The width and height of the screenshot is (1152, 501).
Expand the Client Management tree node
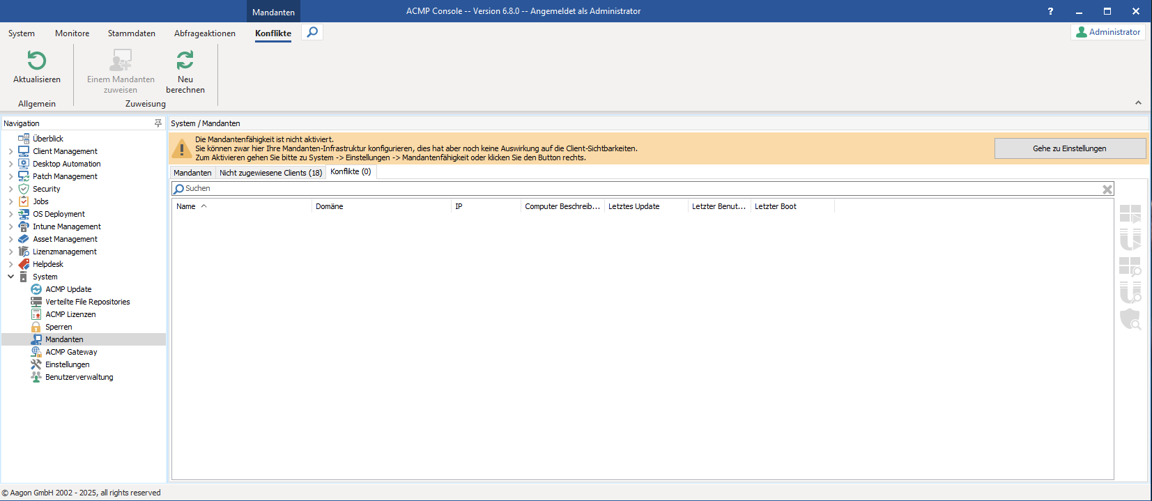(10, 151)
